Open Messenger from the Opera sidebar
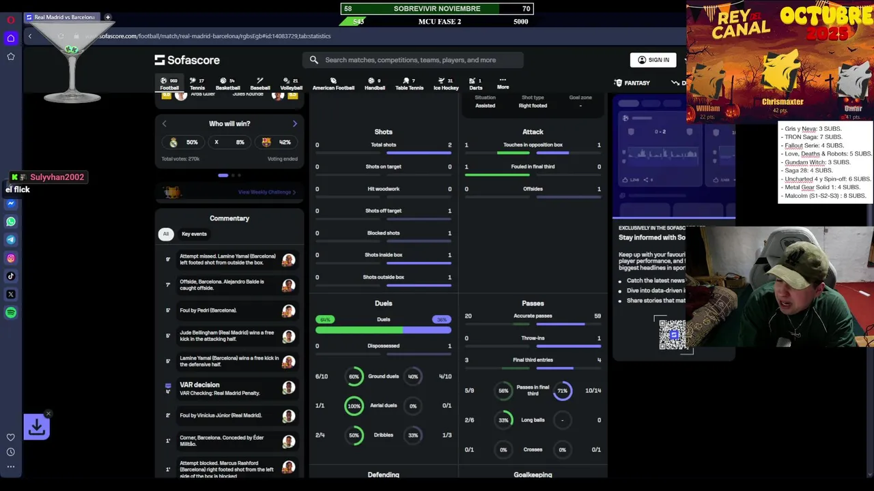Image resolution: width=874 pixels, height=491 pixels. pos(11,203)
